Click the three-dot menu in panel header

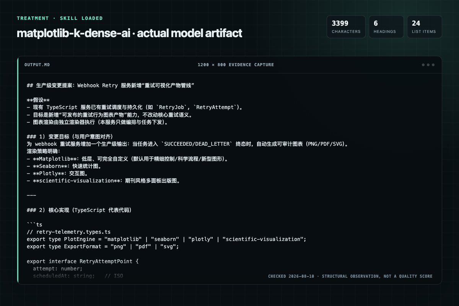tap(428, 65)
